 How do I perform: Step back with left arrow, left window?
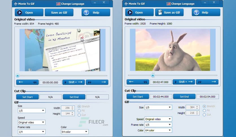21,82
